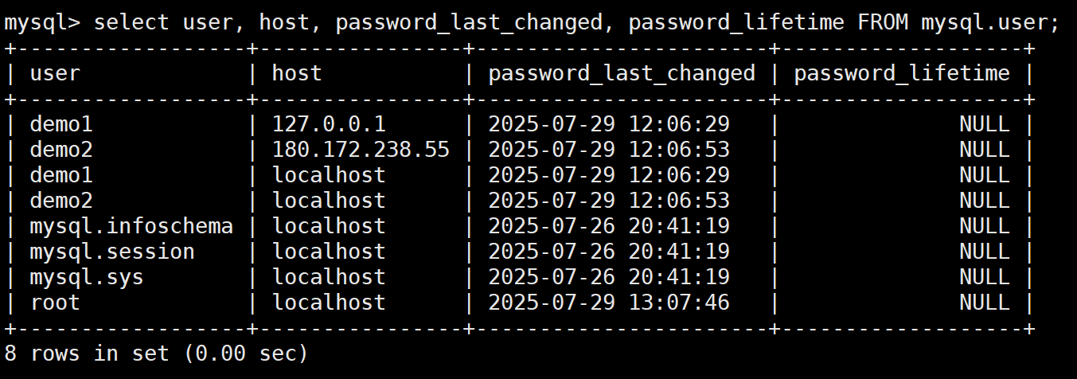Click localhost in the mysql.sys row

(x=329, y=277)
